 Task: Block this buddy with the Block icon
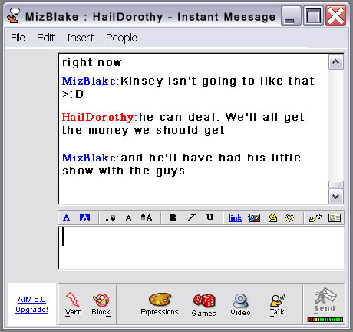101,300
